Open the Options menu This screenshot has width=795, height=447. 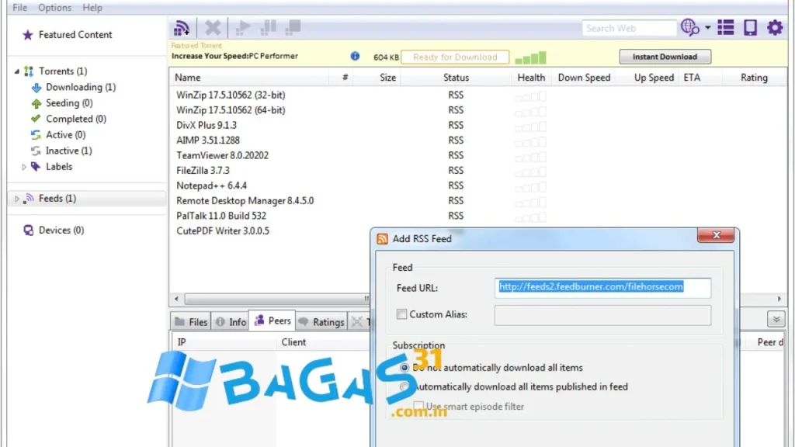pos(55,8)
